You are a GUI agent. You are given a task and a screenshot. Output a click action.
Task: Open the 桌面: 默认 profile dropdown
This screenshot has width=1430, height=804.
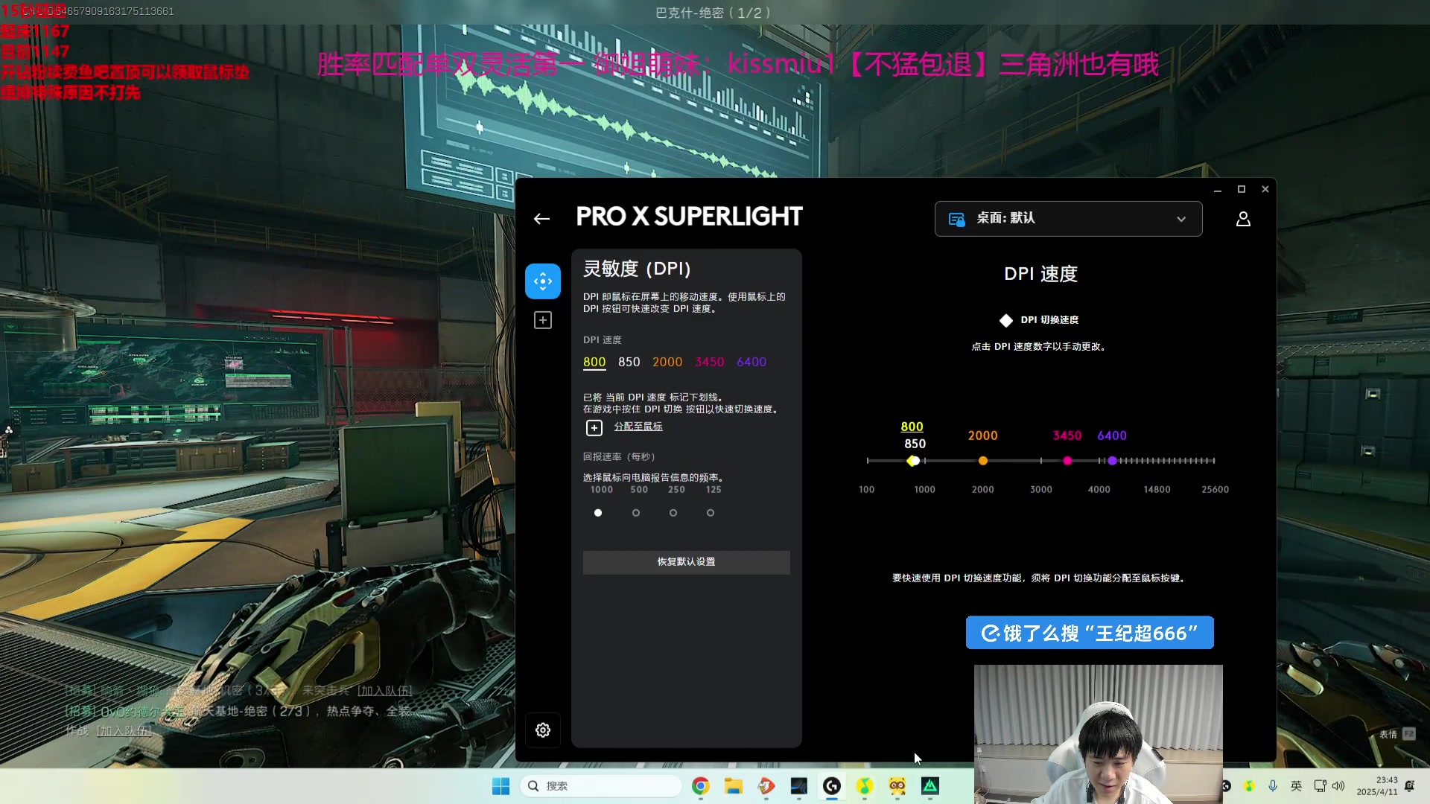point(1068,219)
